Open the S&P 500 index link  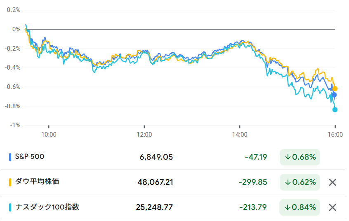[x=29, y=157]
